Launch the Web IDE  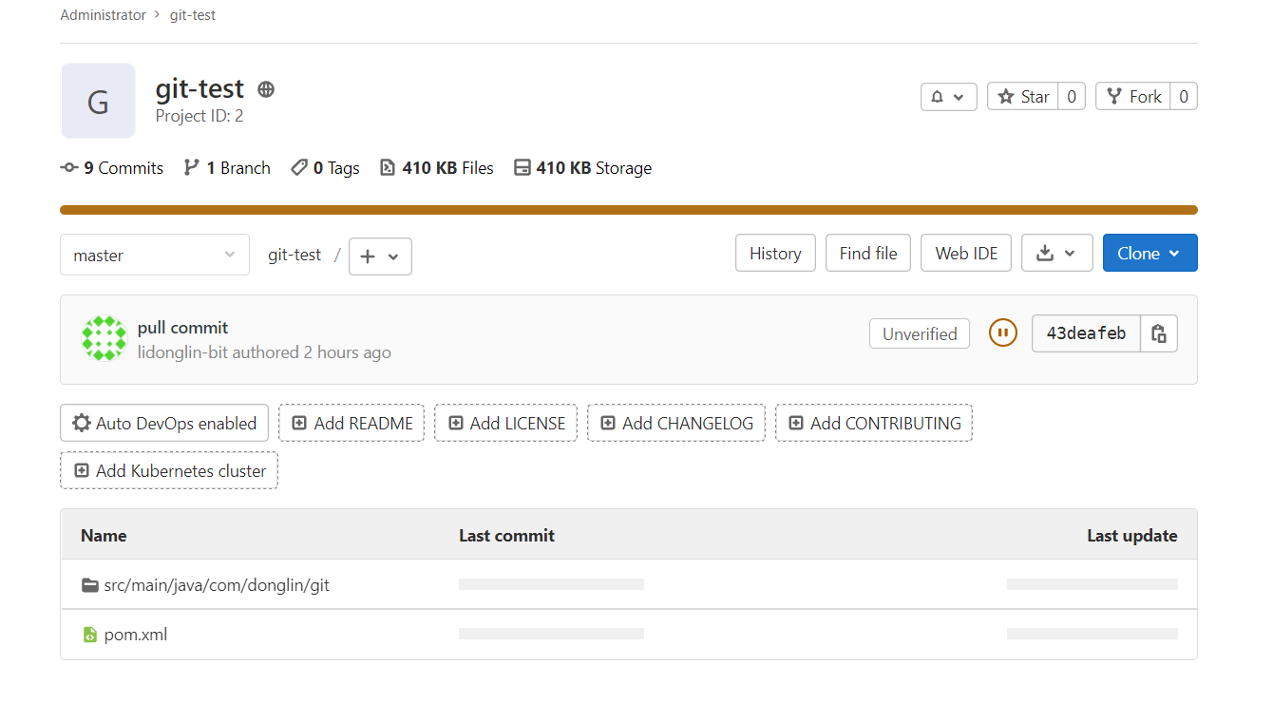[966, 254]
